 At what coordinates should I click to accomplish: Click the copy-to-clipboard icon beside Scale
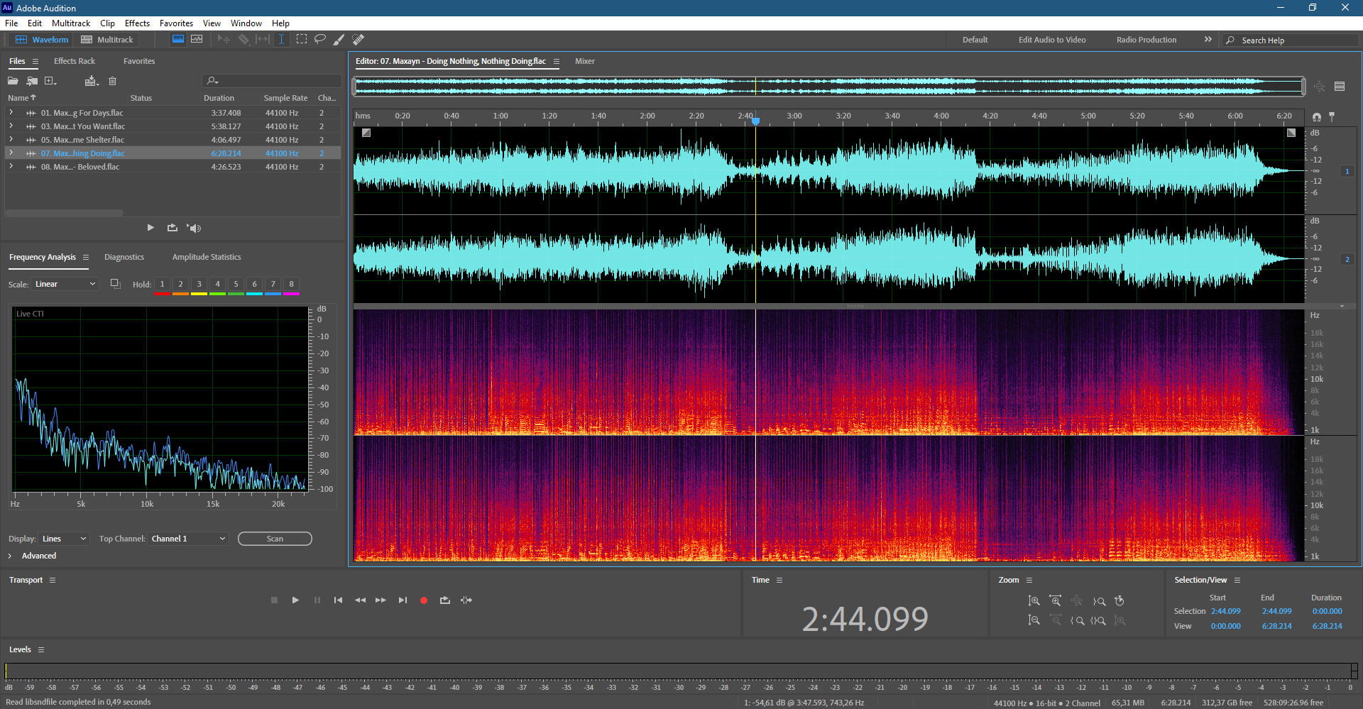pos(115,284)
